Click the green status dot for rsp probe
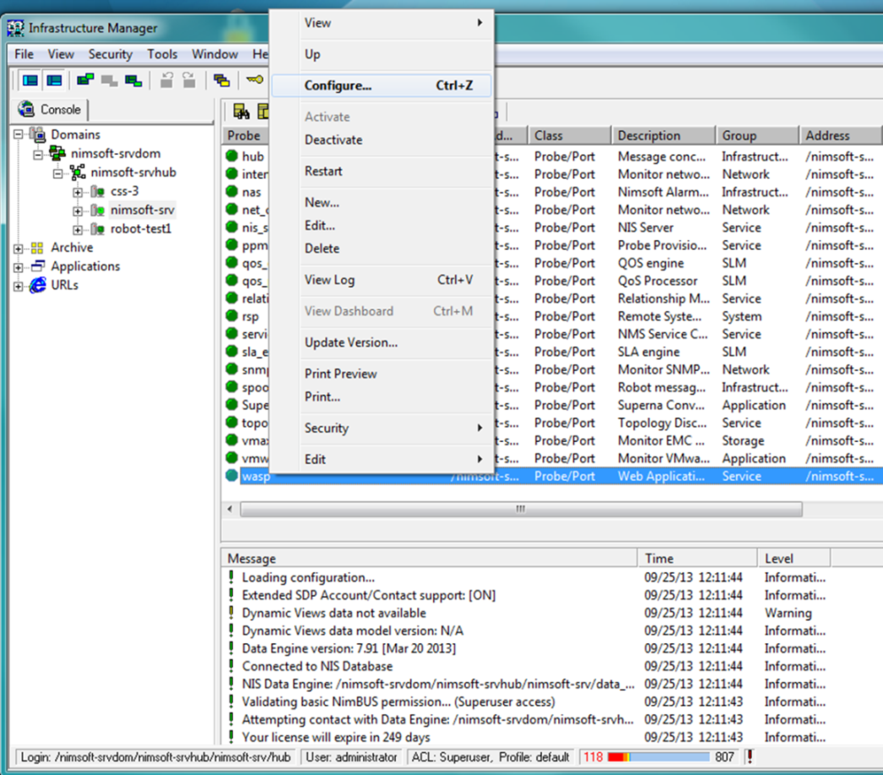 click(232, 316)
